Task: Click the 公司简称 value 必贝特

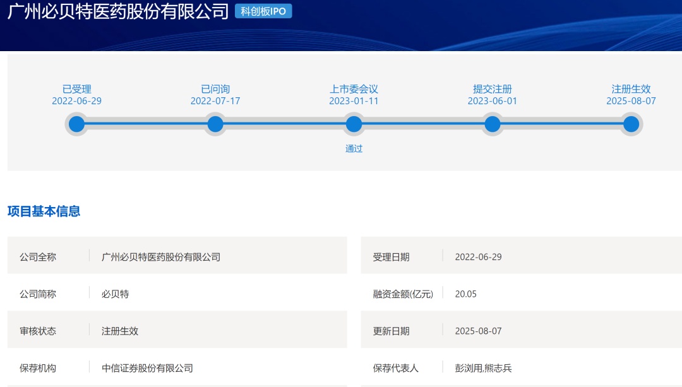Action: (116, 294)
